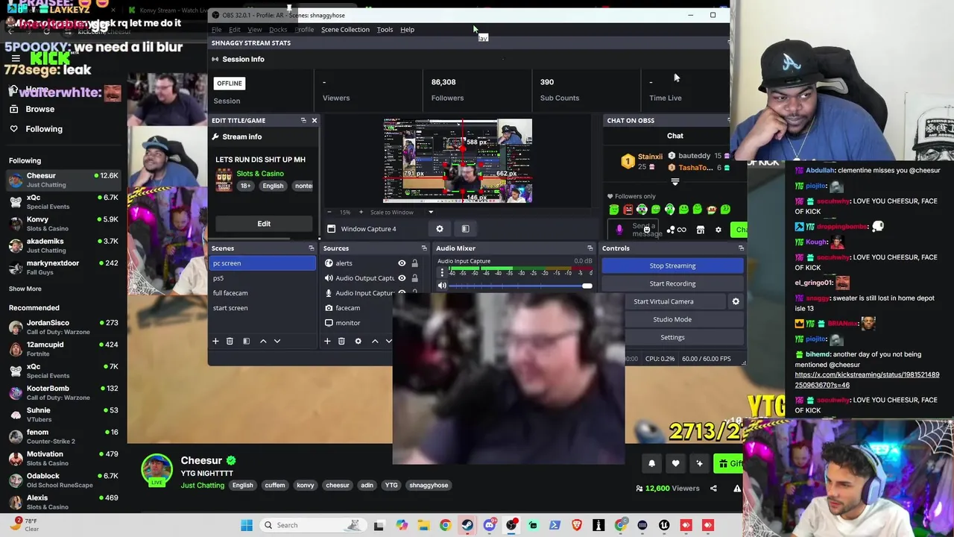Select full facecam scene
The image size is (954, 537).
pyautogui.click(x=264, y=293)
